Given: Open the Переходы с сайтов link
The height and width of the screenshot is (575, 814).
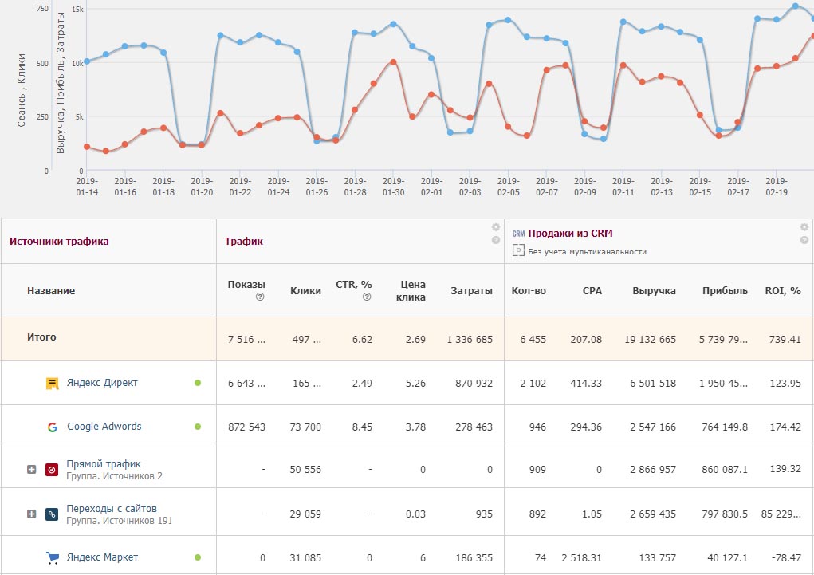Looking at the screenshot, I should [112, 508].
